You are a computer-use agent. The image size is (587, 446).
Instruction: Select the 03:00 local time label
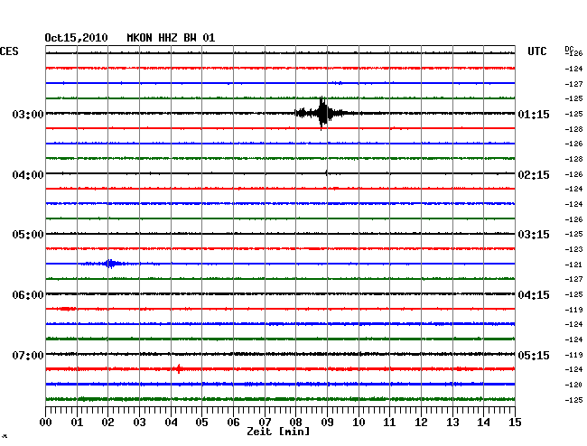[28, 114]
